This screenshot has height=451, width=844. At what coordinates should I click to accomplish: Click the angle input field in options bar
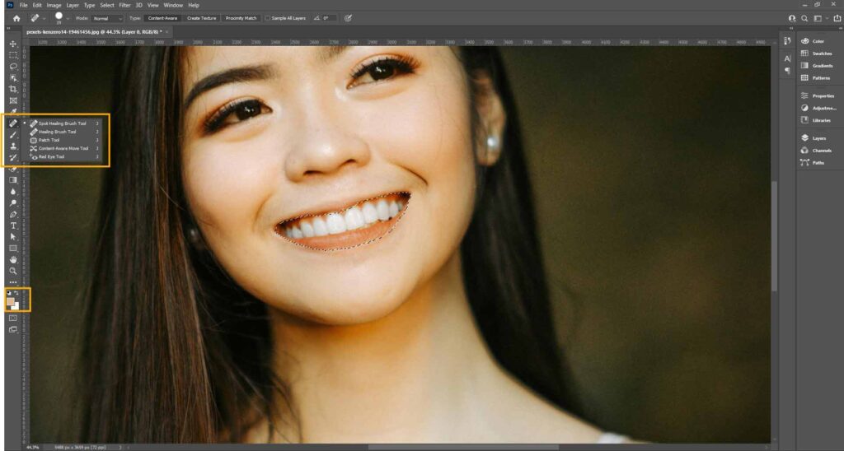328,18
